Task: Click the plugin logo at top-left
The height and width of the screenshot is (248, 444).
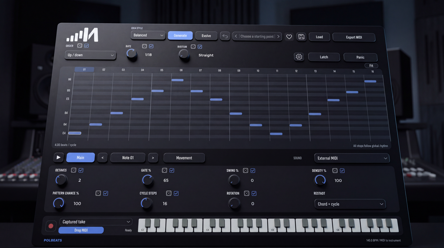Action: click(x=82, y=35)
